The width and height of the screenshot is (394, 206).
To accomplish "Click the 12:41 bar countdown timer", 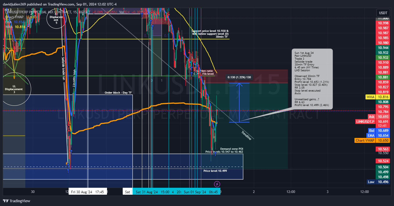I will pyautogui.click(x=383, y=126).
